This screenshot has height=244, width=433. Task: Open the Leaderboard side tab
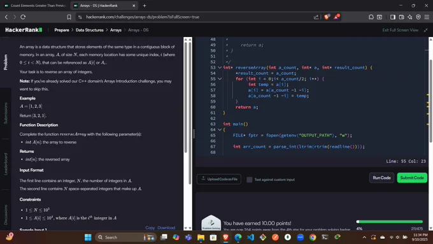[x=6, y=164]
